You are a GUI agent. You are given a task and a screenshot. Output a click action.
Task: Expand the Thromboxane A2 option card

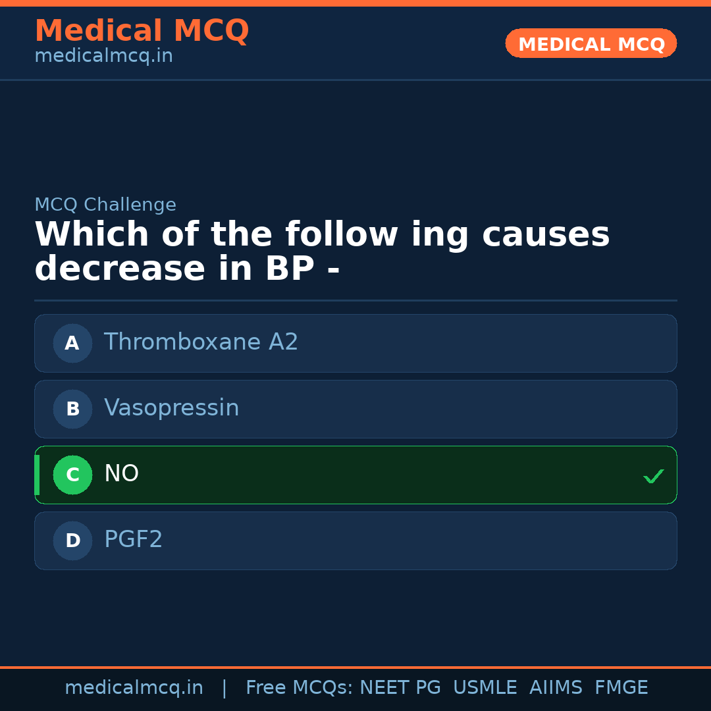355,343
